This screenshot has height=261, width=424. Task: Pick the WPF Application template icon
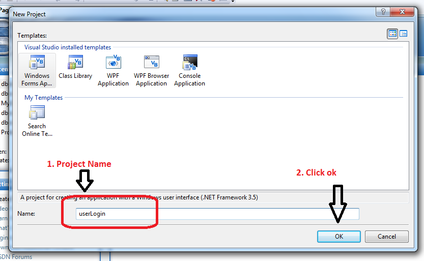pos(114,62)
